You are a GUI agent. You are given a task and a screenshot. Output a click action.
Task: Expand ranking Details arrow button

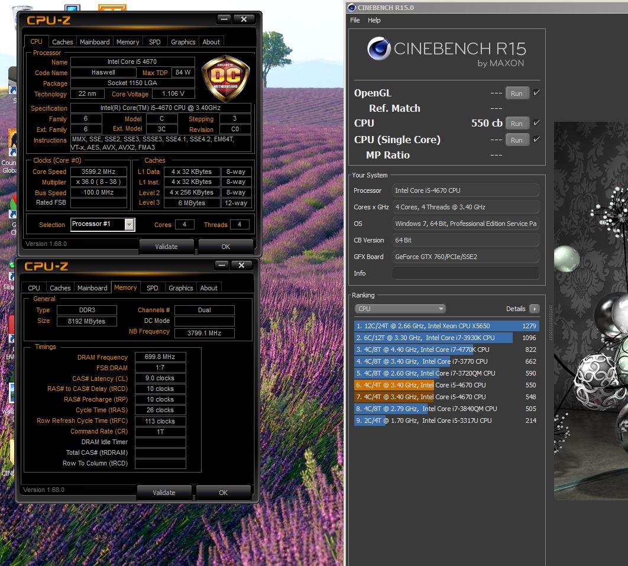pyautogui.click(x=535, y=309)
